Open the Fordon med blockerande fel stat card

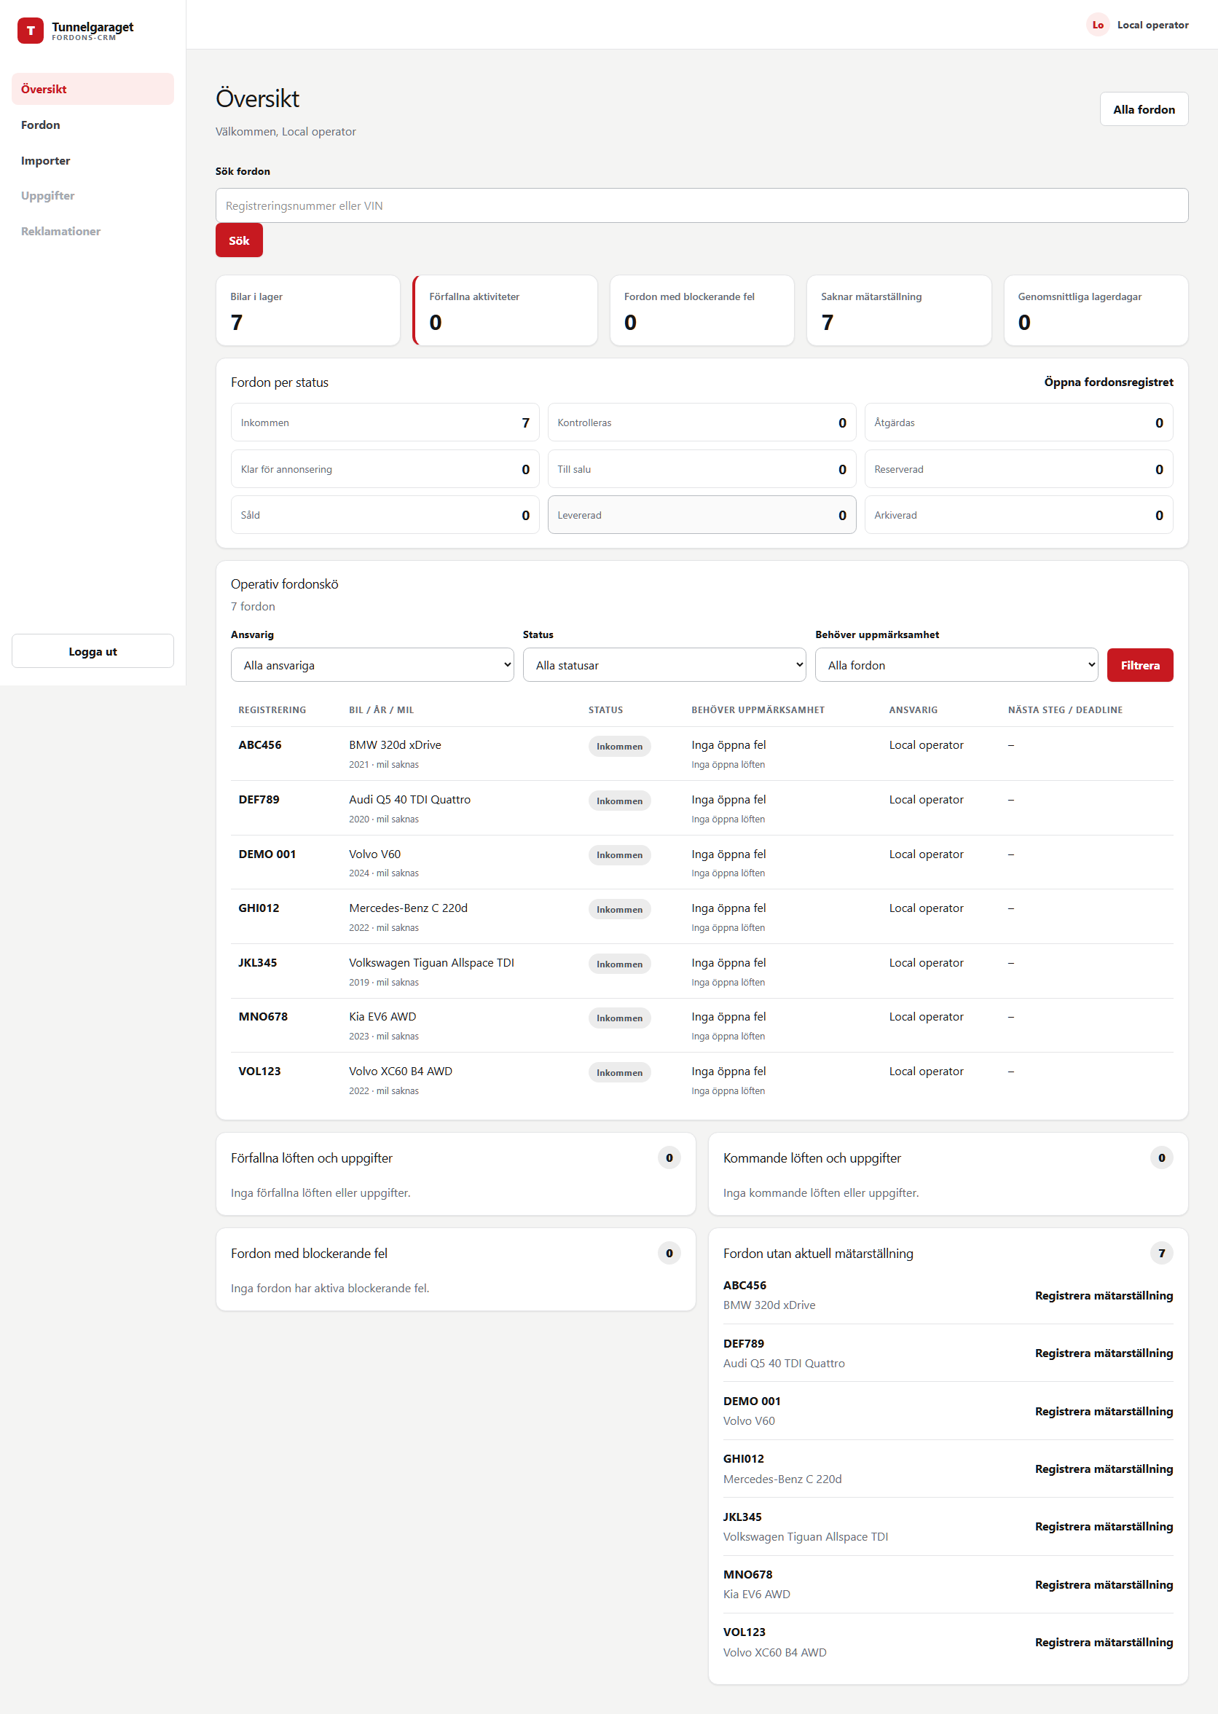coord(702,310)
